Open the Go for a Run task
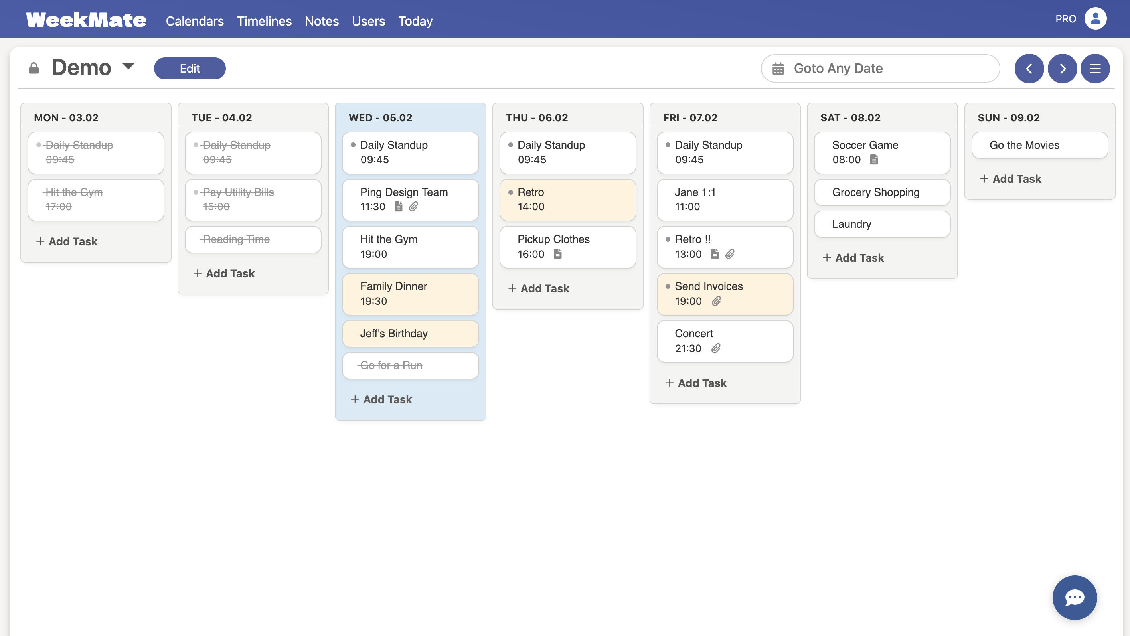Image resolution: width=1130 pixels, height=636 pixels. 410,365
